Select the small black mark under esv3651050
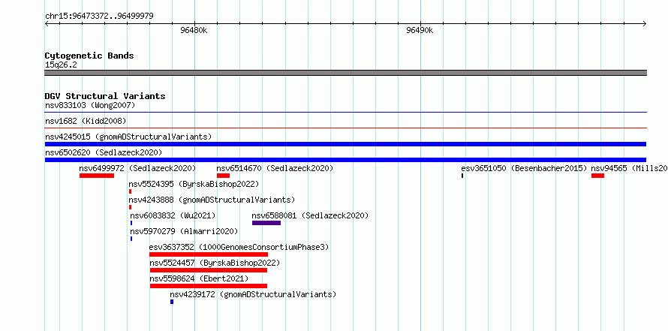The height and width of the screenshot is (331, 668). pos(462,176)
